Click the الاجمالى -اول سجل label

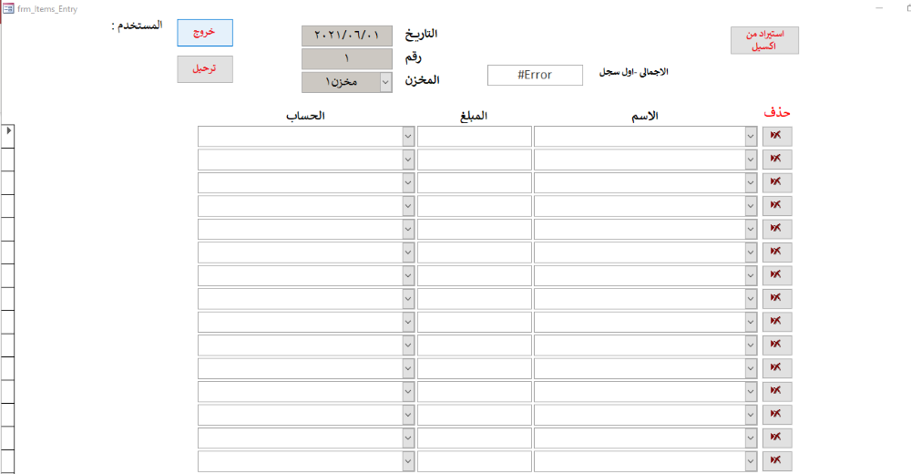(634, 72)
